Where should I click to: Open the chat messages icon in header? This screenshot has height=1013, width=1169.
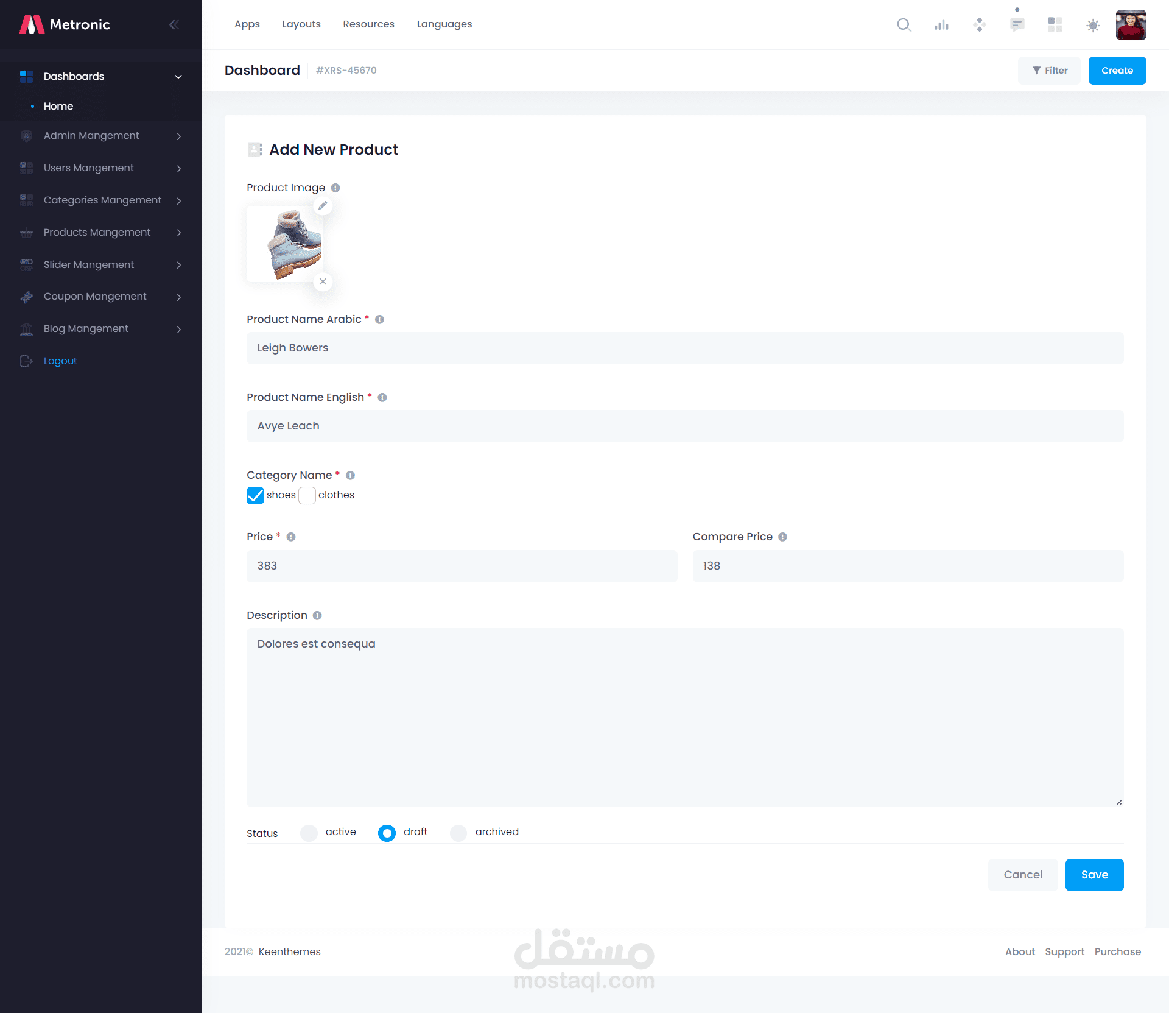tap(1017, 25)
